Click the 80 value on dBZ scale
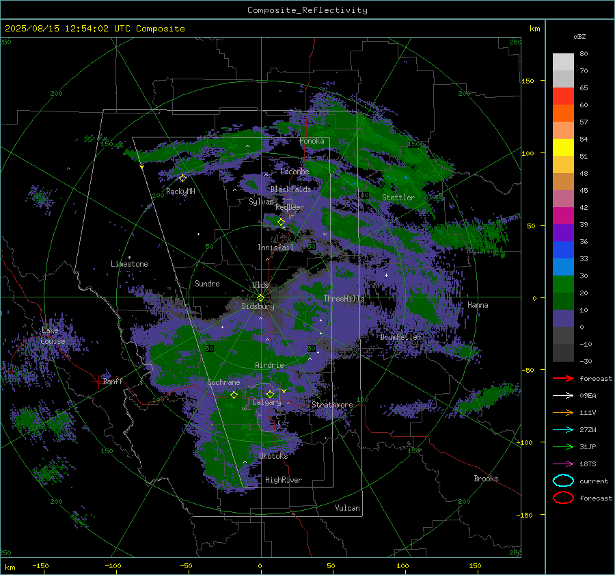 (584, 54)
